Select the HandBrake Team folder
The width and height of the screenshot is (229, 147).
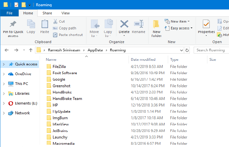(67, 99)
